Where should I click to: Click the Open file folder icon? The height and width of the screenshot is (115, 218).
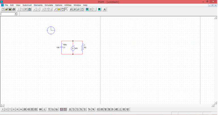coord(6,9)
